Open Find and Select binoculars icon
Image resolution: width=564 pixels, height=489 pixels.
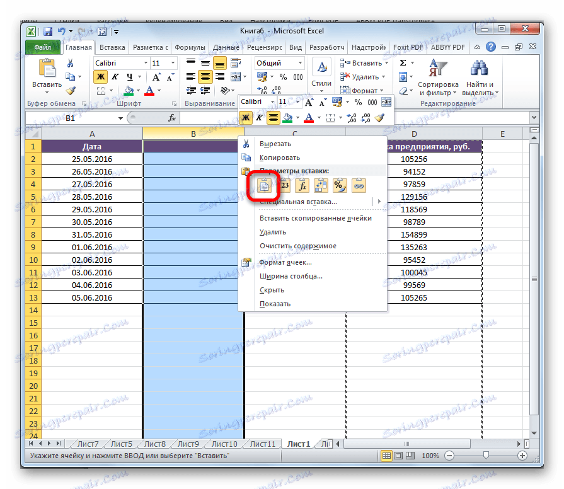click(x=480, y=67)
